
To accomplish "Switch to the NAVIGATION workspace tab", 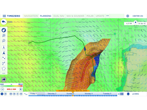I will [x=31, y=16].
